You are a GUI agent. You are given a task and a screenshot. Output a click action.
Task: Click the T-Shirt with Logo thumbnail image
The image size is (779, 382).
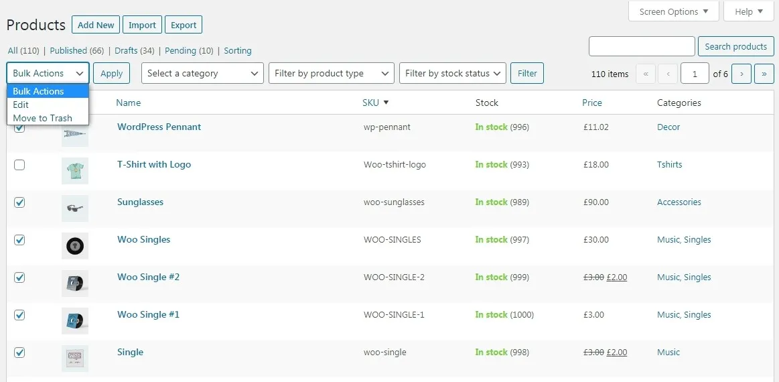coord(74,171)
